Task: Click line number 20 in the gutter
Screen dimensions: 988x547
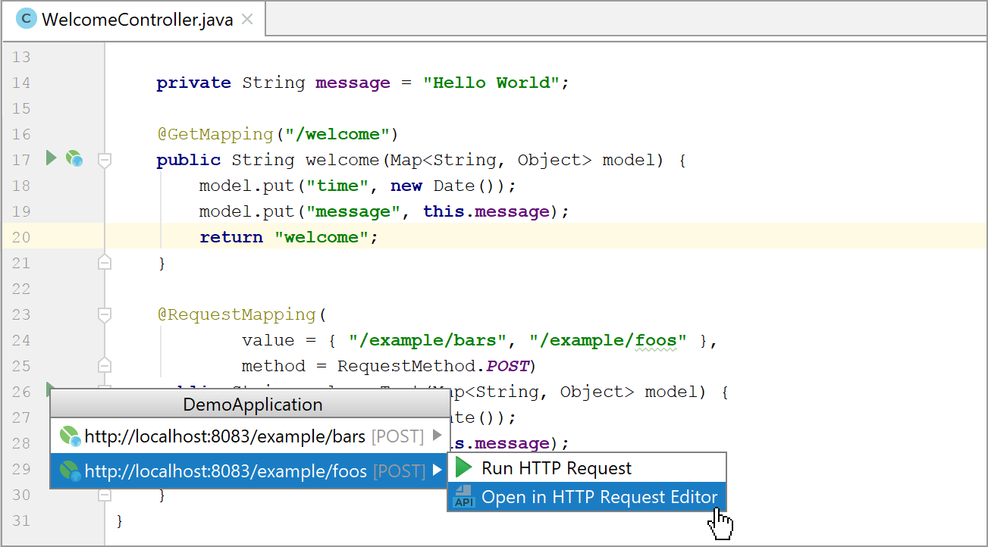Action: [x=21, y=237]
